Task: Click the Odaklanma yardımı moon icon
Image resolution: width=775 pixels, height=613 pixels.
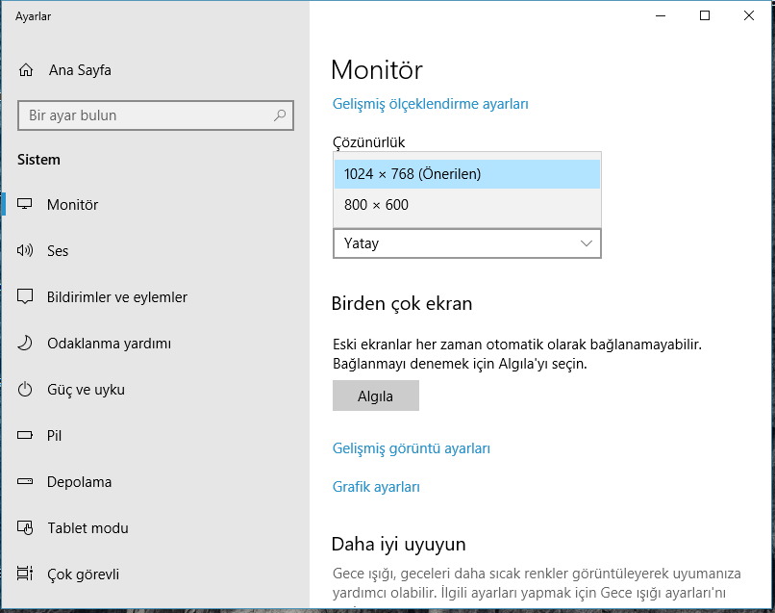Action: (26, 344)
